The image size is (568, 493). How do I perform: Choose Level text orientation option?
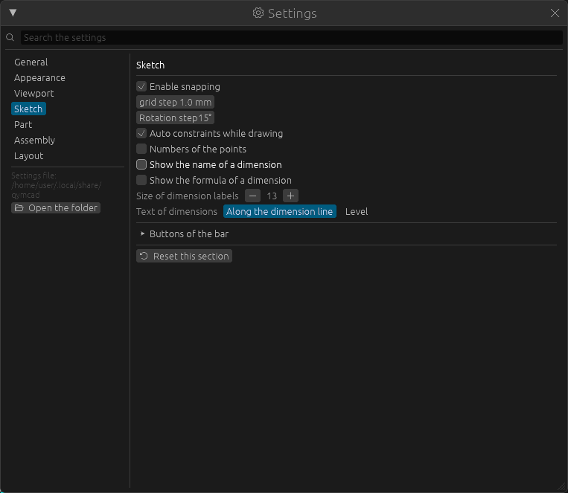tap(357, 211)
